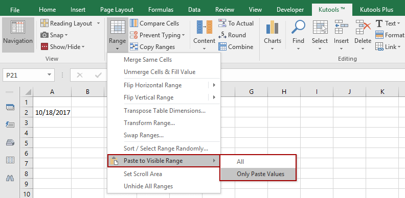Click the Reading Layout icon
Image resolution: width=405 pixels, height=198 pixels.
pyautogui.click(x=44, y=23)
